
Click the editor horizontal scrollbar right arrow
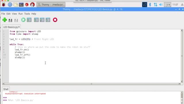click(x=179, y=84)
